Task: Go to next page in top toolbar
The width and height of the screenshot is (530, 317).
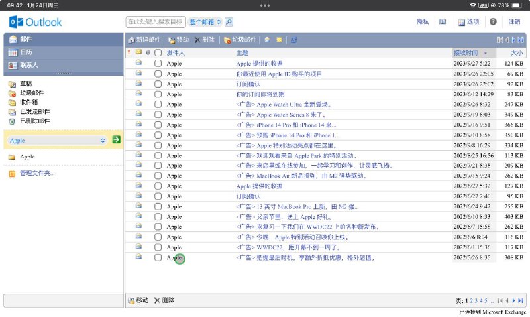Action: pos(514,40)
